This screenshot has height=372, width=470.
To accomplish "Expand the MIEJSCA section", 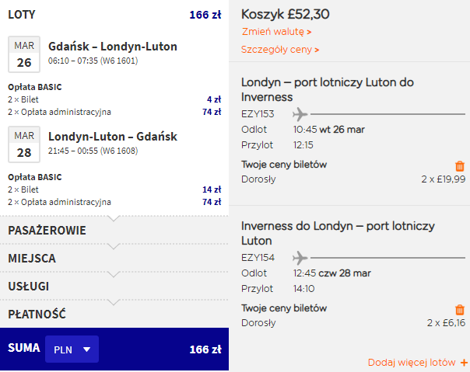I will 114,258.
